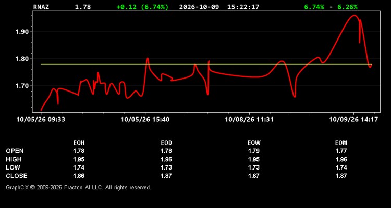Select the EOD HIGH value 1.96

pyautogui.click(x=166, y=159)
